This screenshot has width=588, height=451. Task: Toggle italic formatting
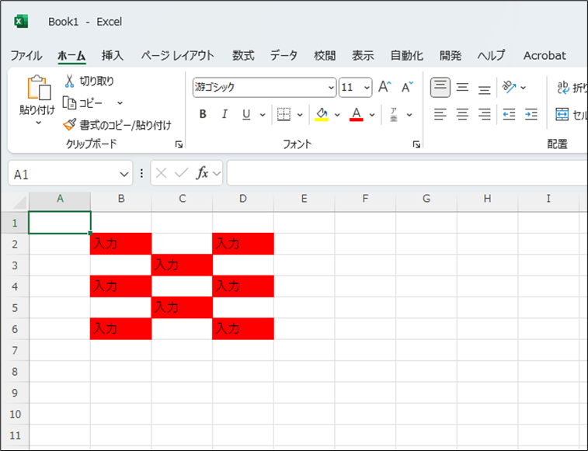click(x=224, y=115)
